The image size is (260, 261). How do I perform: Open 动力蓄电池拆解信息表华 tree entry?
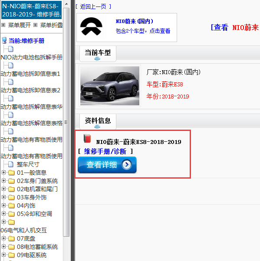point(32,107)
